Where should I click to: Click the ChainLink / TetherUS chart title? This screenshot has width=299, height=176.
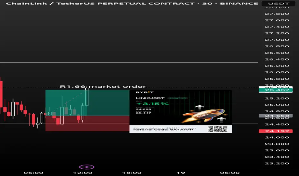132,4
